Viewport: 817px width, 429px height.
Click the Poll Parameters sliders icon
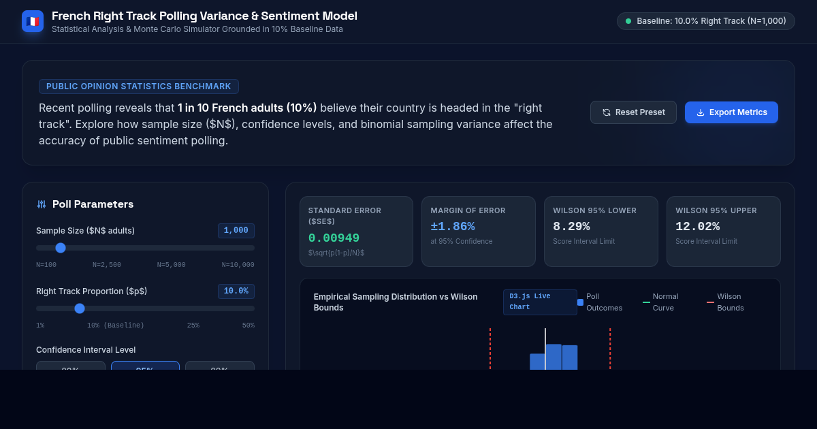[42, 204]
